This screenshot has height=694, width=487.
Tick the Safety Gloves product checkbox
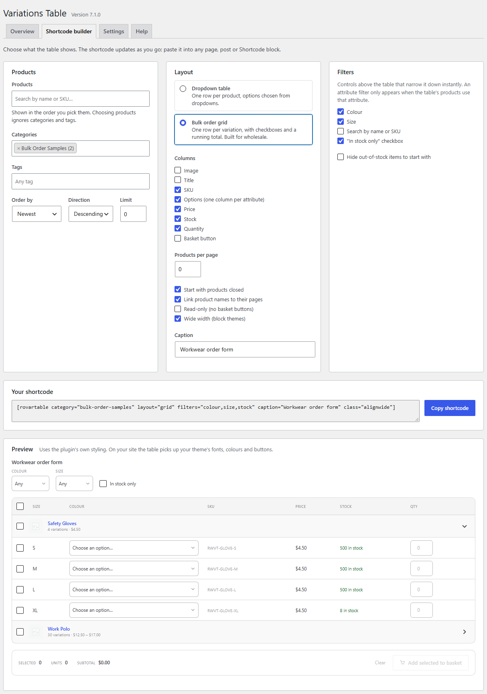pos(20,526)
